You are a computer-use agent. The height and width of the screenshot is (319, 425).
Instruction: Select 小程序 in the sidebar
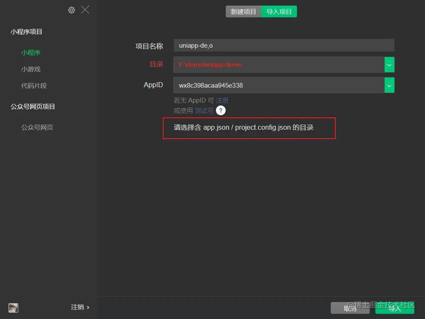[31, 53]
